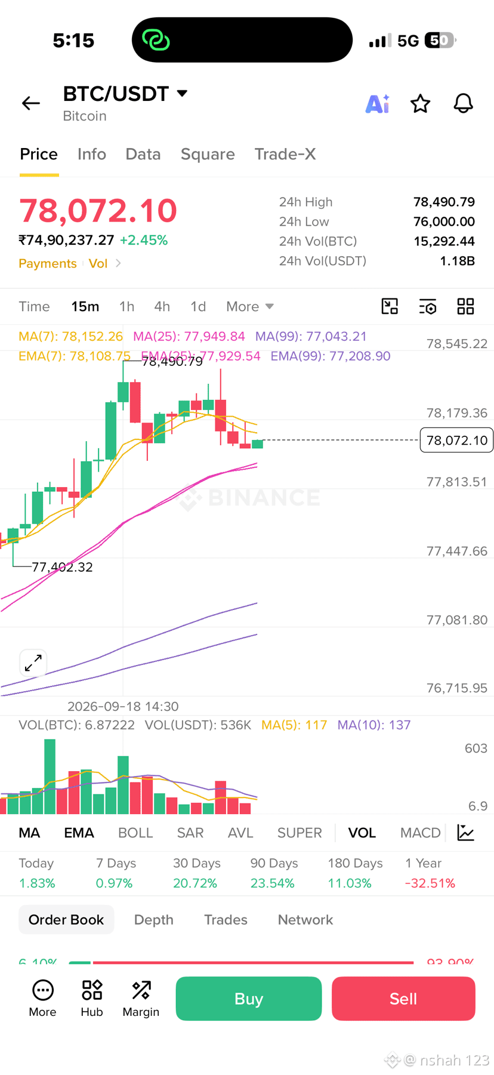Expand chart to fullscreen

[33, 663]
